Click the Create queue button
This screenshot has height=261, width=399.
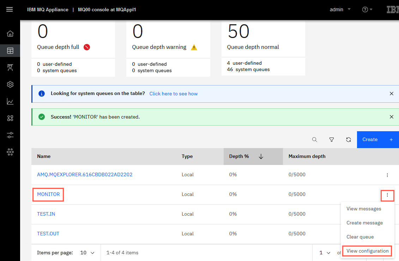378,140
